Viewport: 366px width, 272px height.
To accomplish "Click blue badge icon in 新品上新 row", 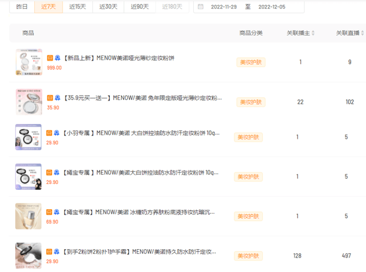I will click(x=57, y=58).
